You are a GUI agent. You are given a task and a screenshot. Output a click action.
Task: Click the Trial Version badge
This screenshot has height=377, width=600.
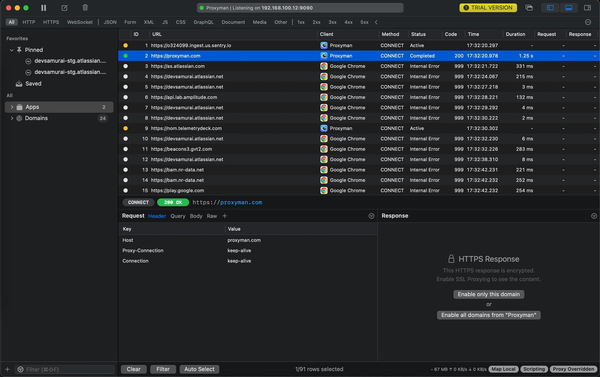tap(488, 8)
